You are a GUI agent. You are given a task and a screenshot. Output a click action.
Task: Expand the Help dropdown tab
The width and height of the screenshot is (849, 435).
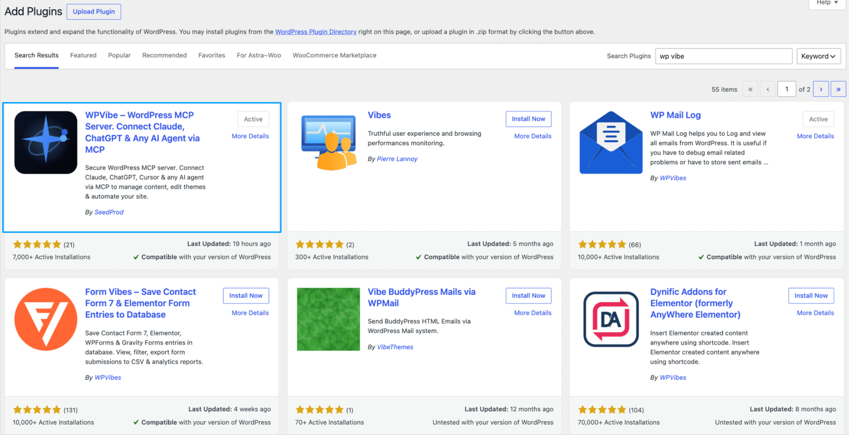[x=827, y=3]
